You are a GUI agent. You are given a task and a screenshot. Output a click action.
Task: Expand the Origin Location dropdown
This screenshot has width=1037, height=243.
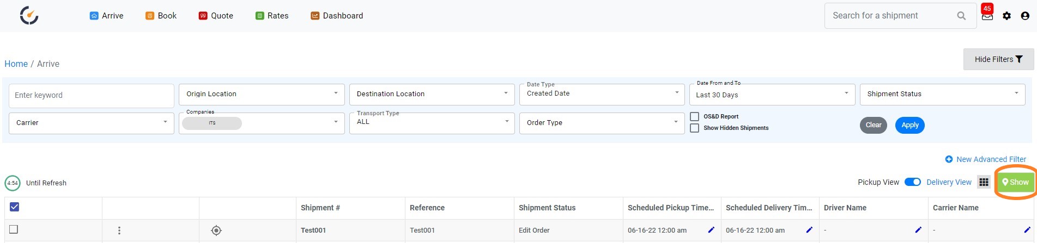(x=262, y=94)
